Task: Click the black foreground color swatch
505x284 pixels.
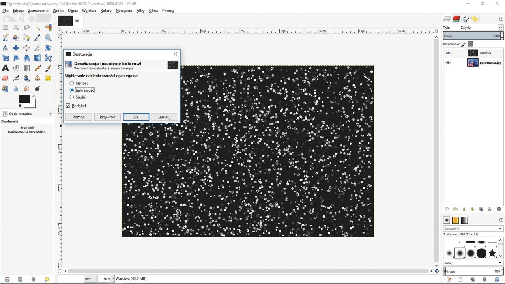Action: click(x=24, y=99)
